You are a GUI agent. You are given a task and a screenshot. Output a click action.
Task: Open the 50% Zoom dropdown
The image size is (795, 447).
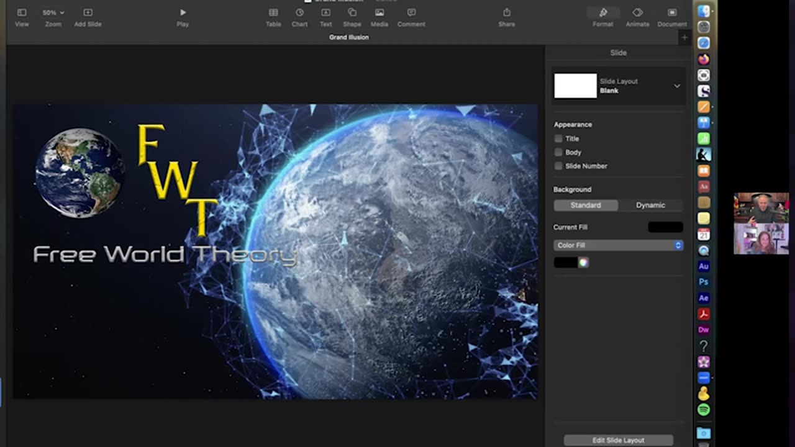(x=53, y=12)
